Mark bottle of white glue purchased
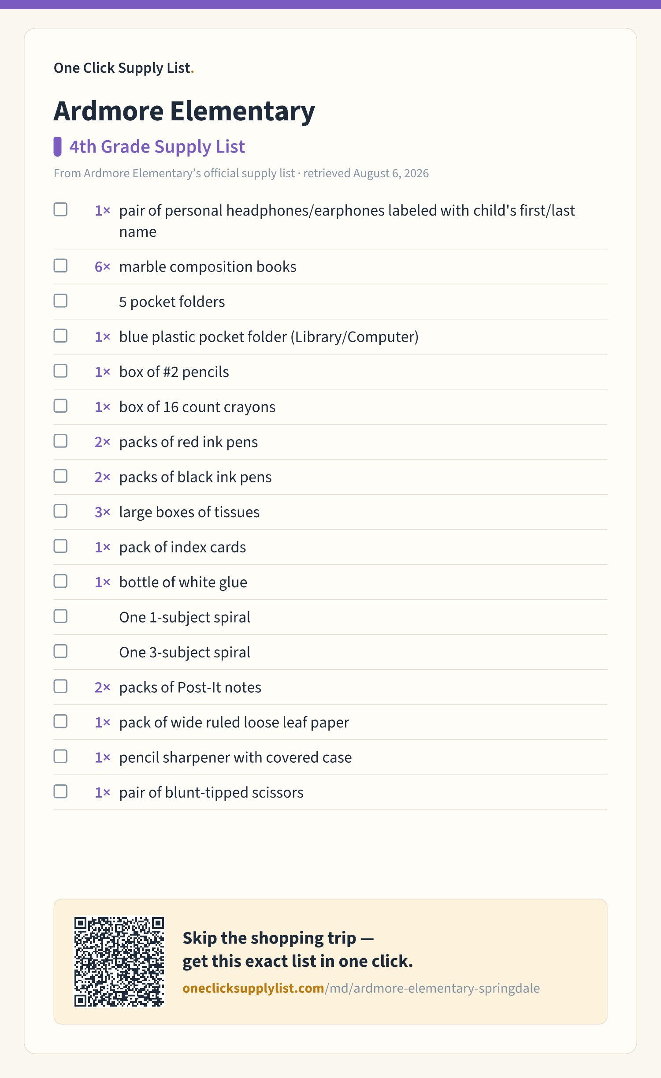 pos(60,581)
